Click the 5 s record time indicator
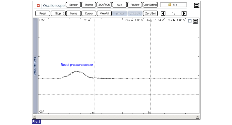This screenshot has height=125, width=232. coord(173,5)
